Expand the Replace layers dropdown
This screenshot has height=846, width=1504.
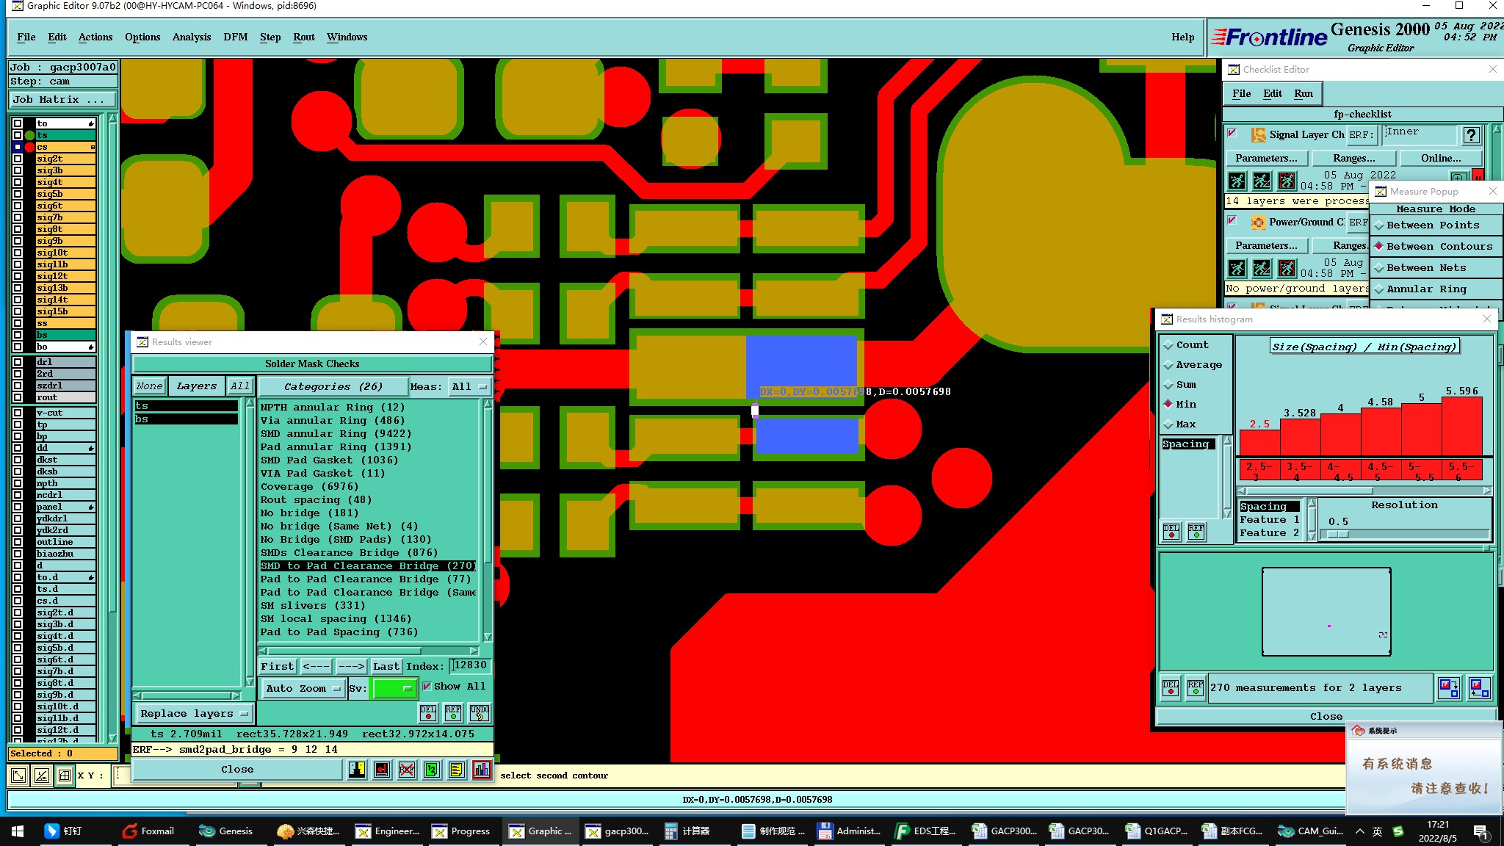coord(194,714)
